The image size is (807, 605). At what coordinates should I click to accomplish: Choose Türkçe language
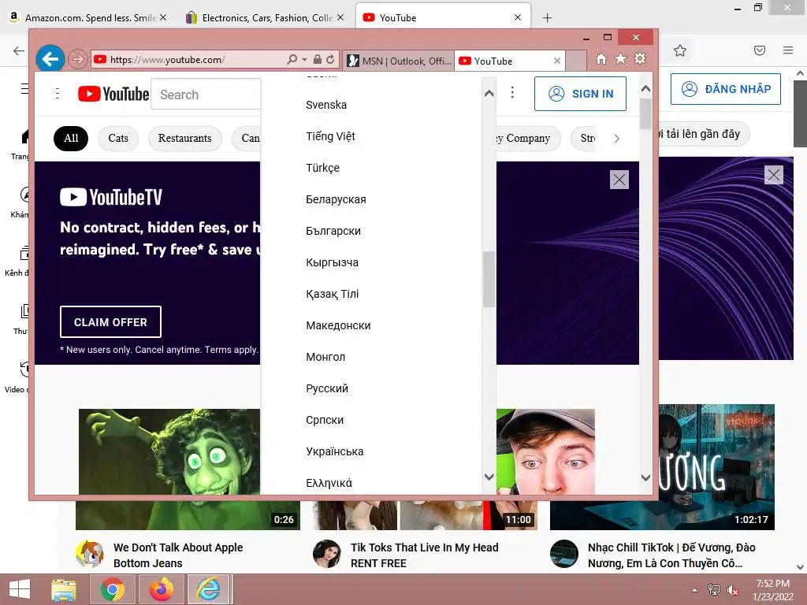(322, 168)
